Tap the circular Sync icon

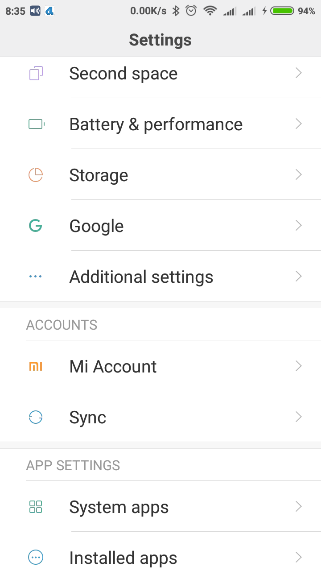point(36,418)
